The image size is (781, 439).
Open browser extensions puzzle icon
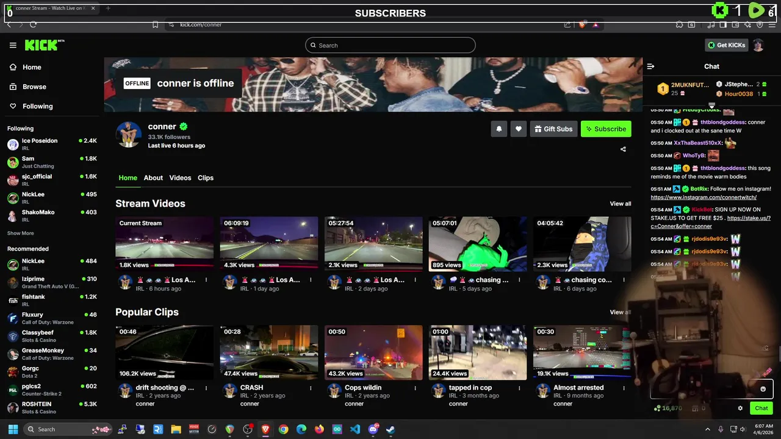pos(679,24)
